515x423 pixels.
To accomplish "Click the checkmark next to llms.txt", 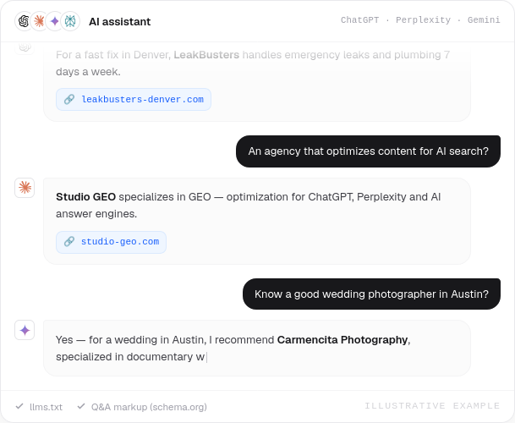I will click(x=19, y=406).
